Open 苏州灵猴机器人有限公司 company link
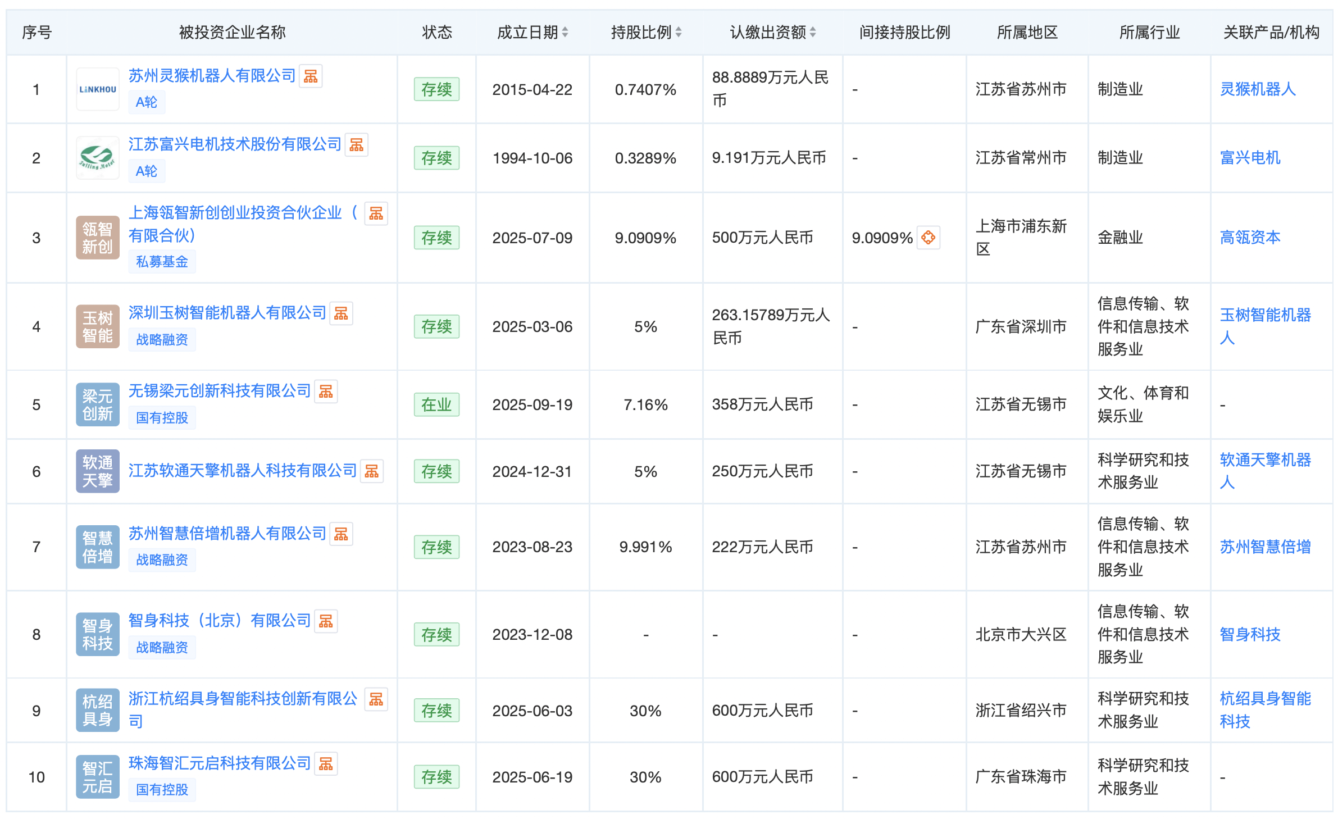The width and height of the screenshot is (1338, 819). pyautogui.click(x=212, y=76)
